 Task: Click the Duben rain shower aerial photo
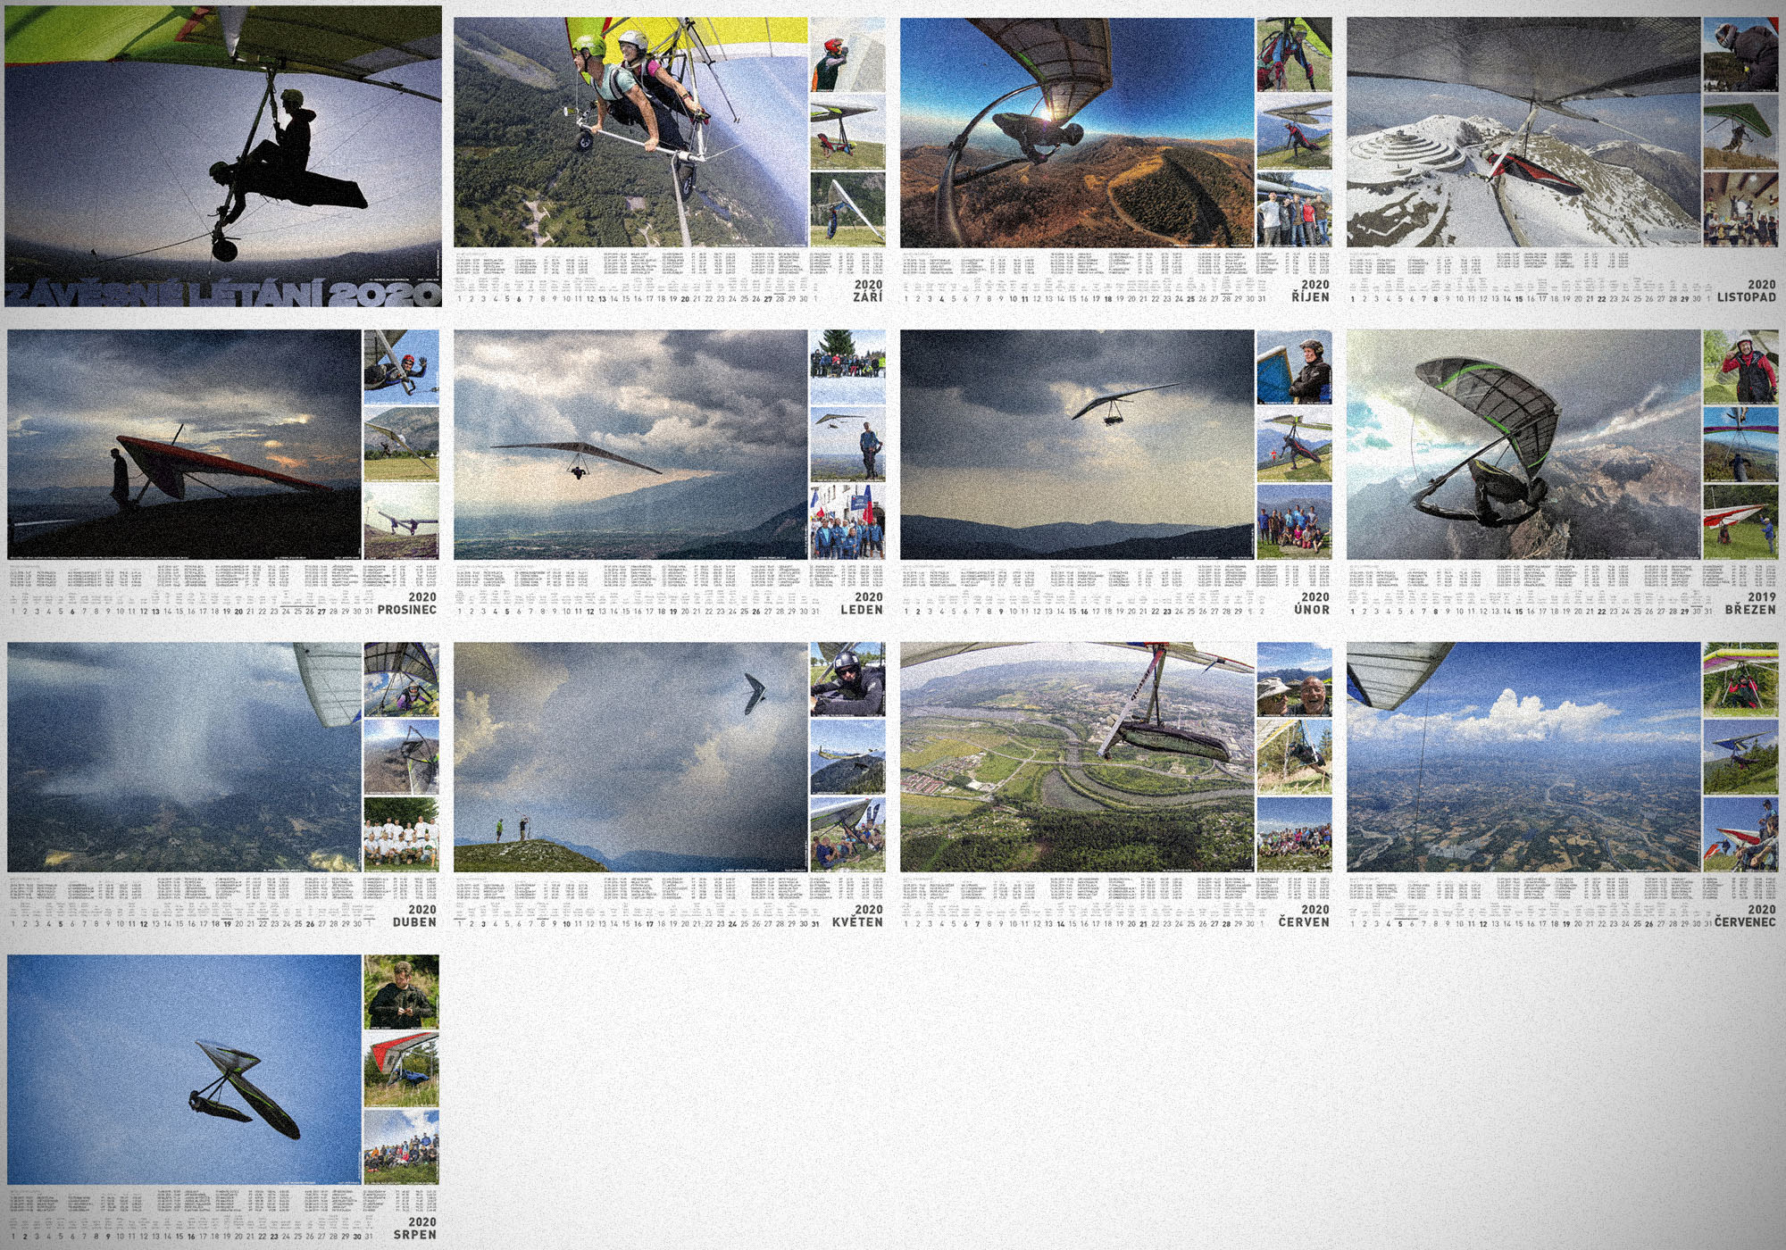tap(184, 757)
